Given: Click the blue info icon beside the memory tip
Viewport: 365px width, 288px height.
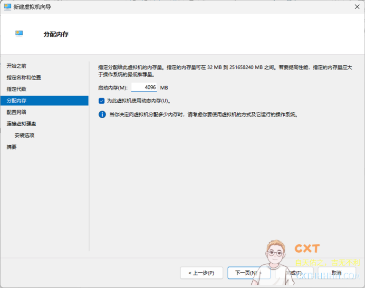Looking at the screenshot, I should (102, 115).
